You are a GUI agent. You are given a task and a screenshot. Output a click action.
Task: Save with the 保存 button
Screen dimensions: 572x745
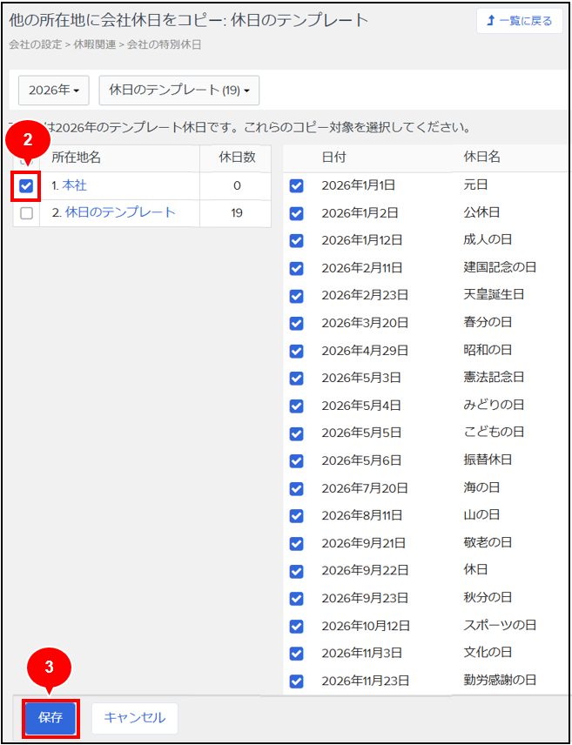50,718
